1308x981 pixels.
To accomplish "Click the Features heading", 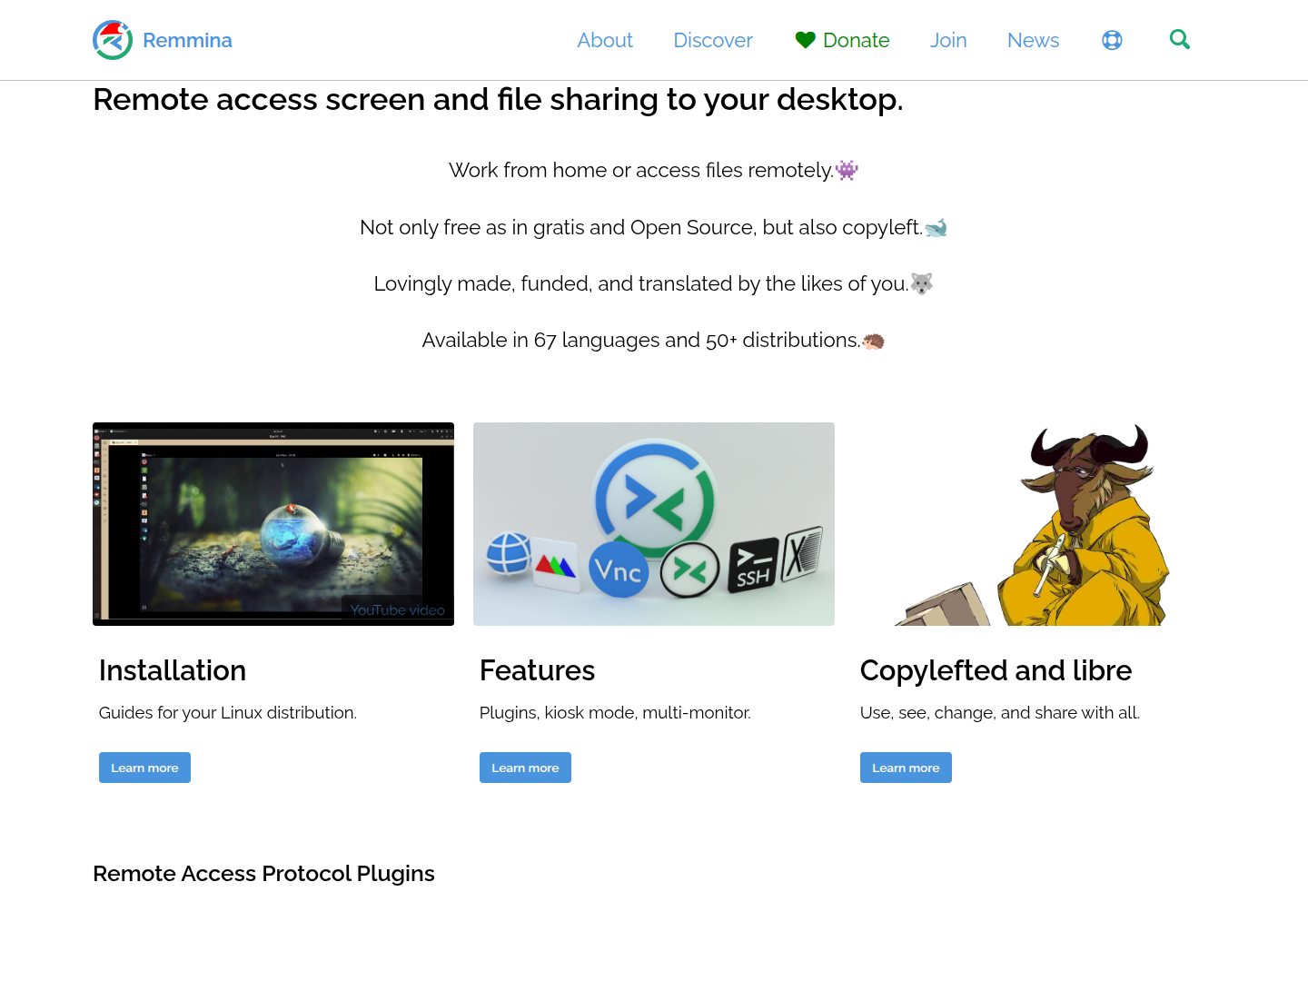I will point(537,670).
